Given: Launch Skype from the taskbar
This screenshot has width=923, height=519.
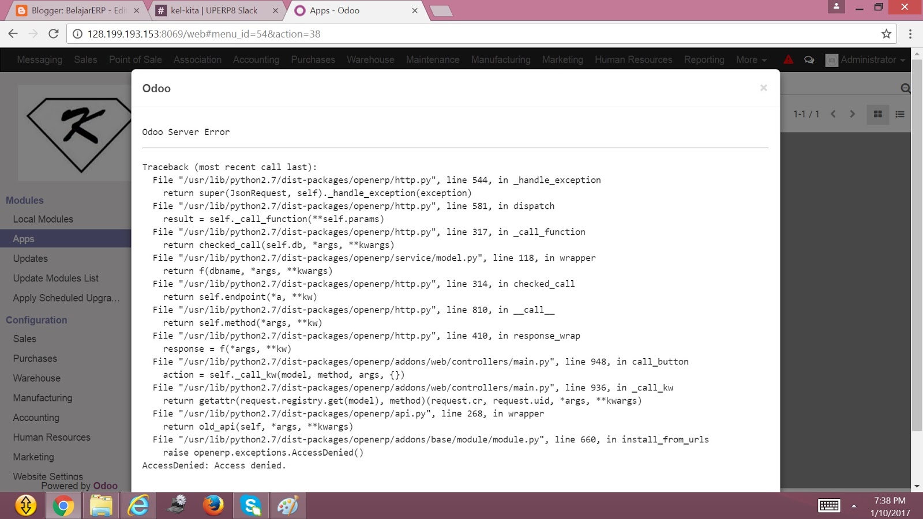Looking at the screenshot, I should [x=250, y=505].
